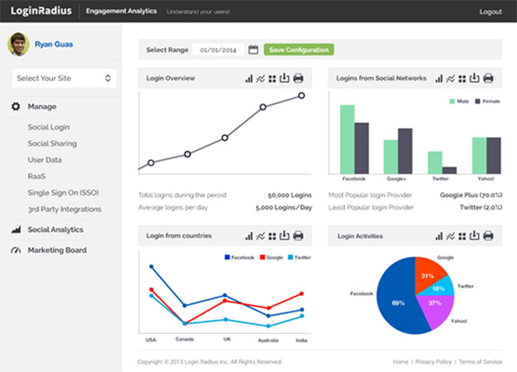Click the LoginRadius logo
517x372 pixels.
pyautogui.click(x=41, y=11)
